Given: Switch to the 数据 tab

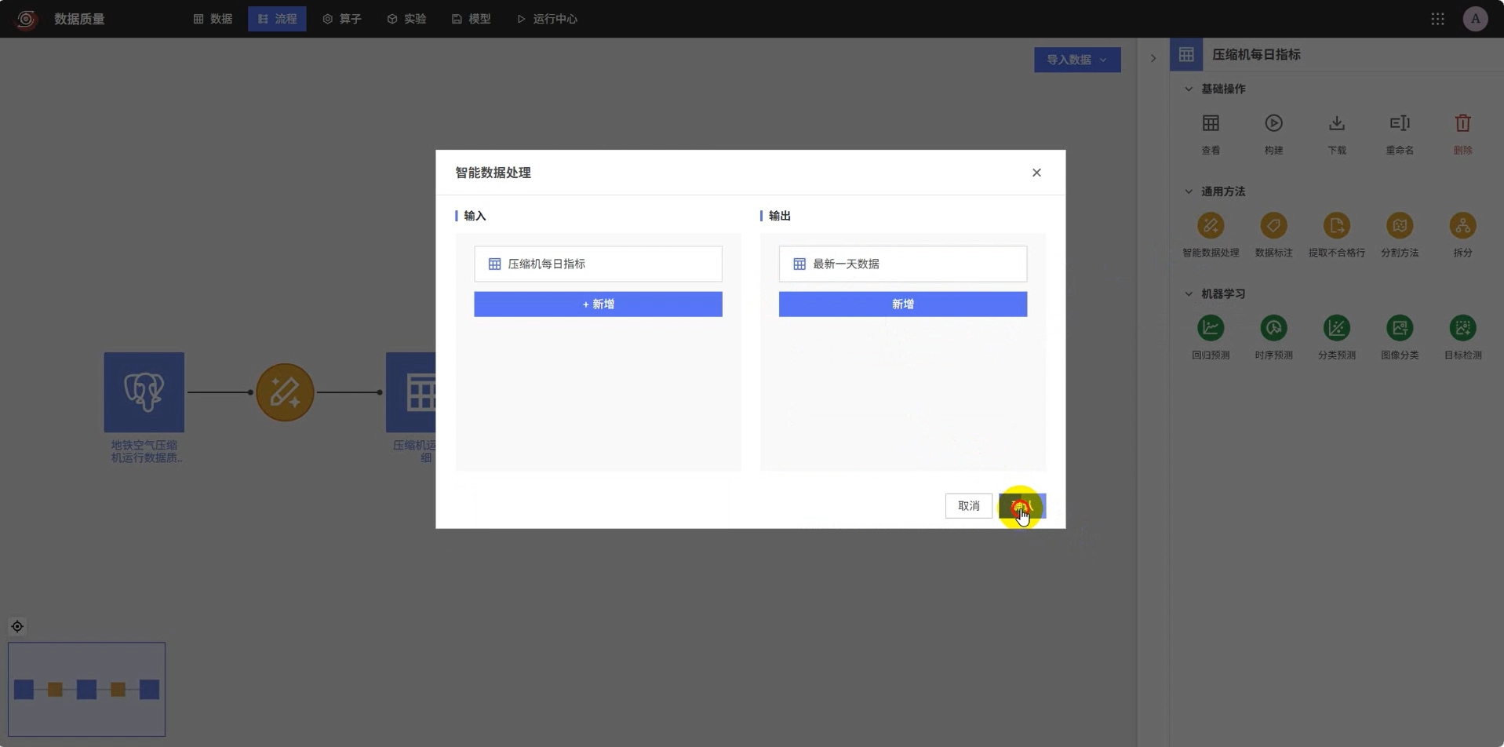Looking at the screenshot, I should tap(213, 19).
